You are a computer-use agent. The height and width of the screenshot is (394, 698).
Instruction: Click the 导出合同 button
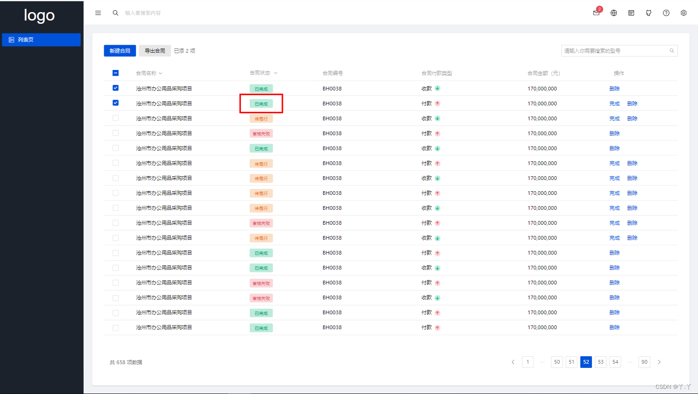click(x=155, y=51)
